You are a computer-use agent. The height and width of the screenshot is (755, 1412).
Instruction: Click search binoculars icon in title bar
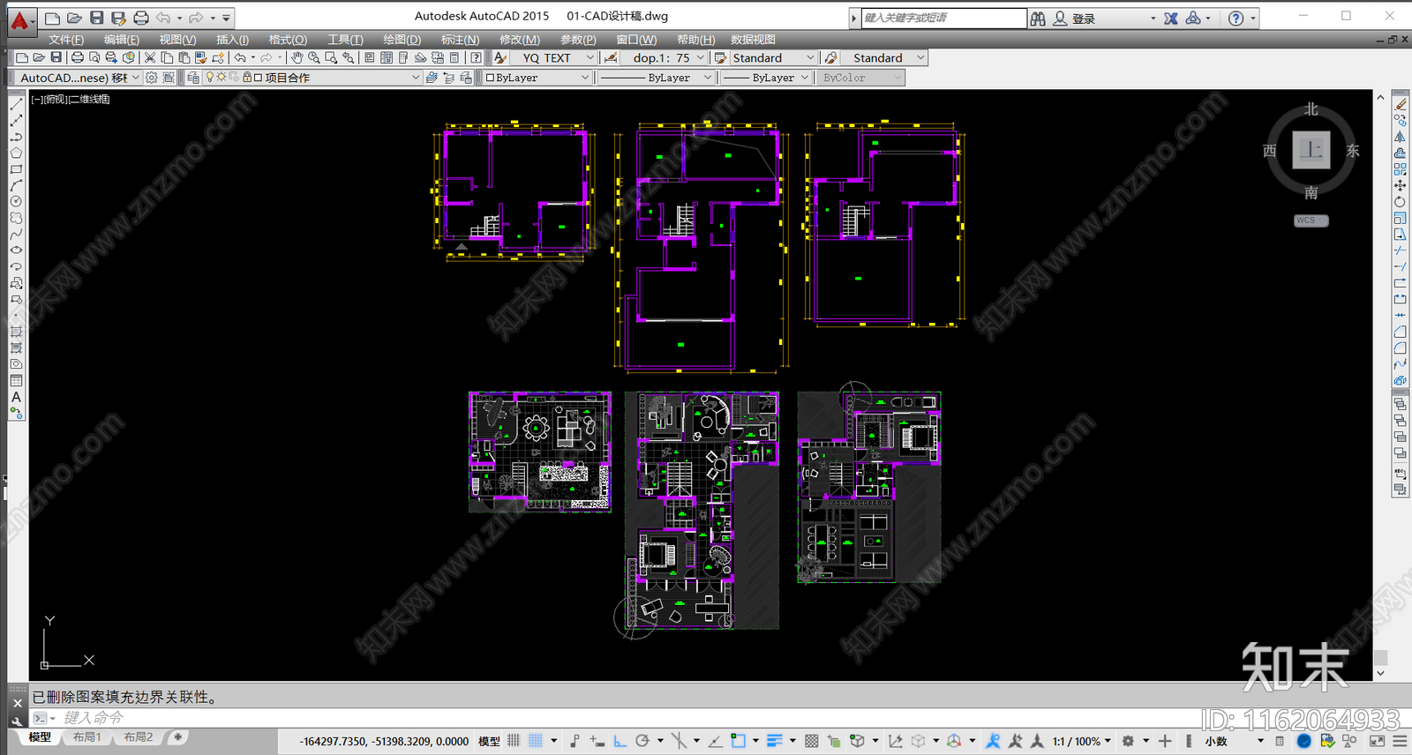(x=1038, y=18)
